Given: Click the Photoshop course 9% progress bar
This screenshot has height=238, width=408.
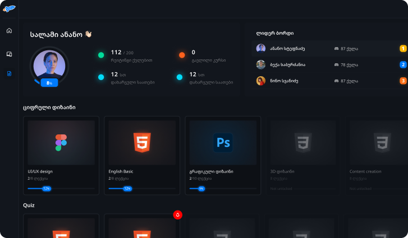Looking at the screenshot, I should [x=223, y=189].
